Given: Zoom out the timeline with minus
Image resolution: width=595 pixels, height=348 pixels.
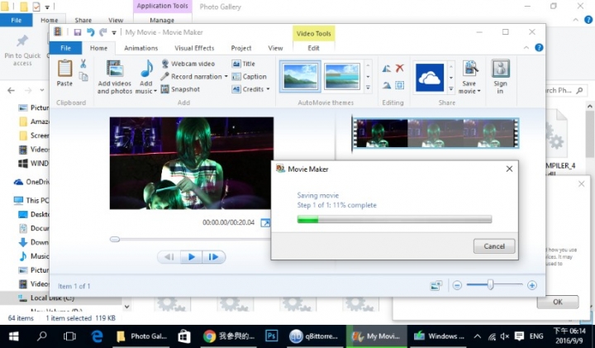Looking at the screenshot, I should coord(457,285).
